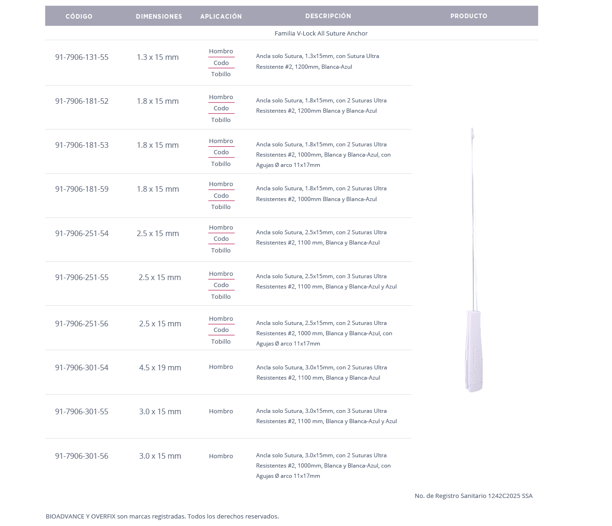The height and width of the screenshot is (526, 612).
Task: Select product code 91-7906-181-52
Action: [82, 101]
